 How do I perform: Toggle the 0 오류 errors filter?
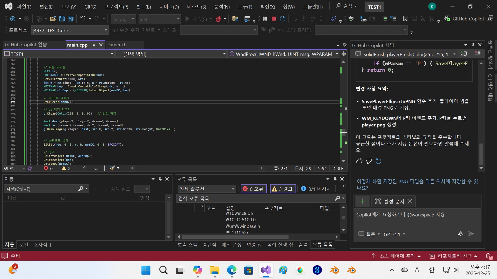(x=253, y=189)
